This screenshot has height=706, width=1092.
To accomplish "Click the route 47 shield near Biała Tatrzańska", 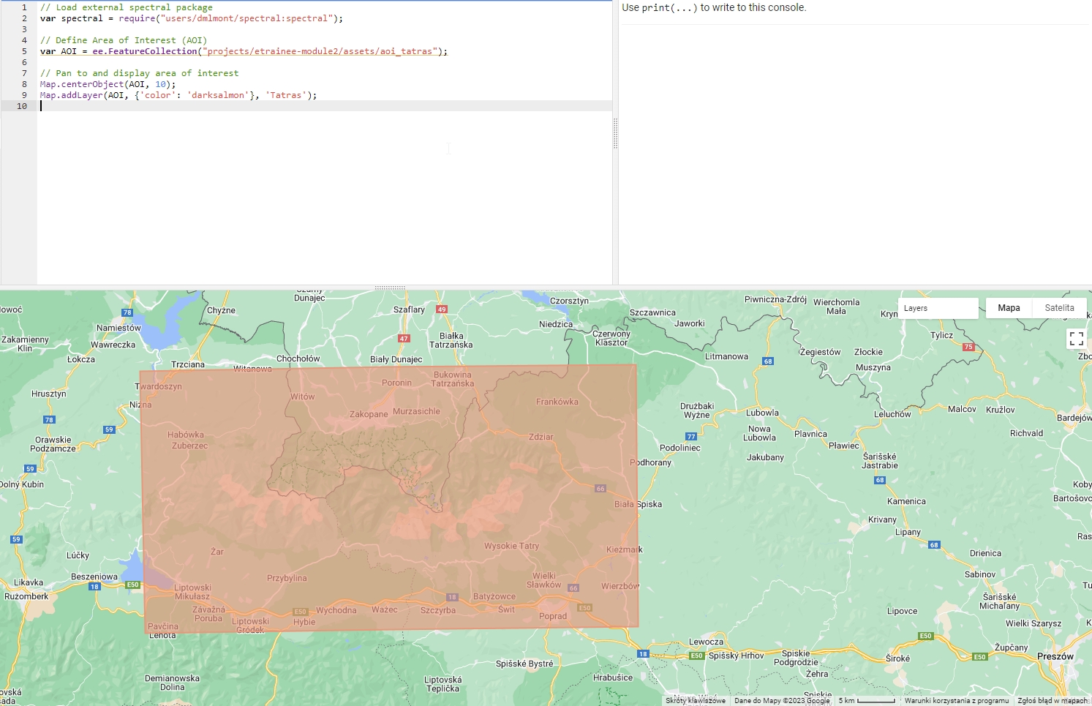I will (x=404, y=338).
